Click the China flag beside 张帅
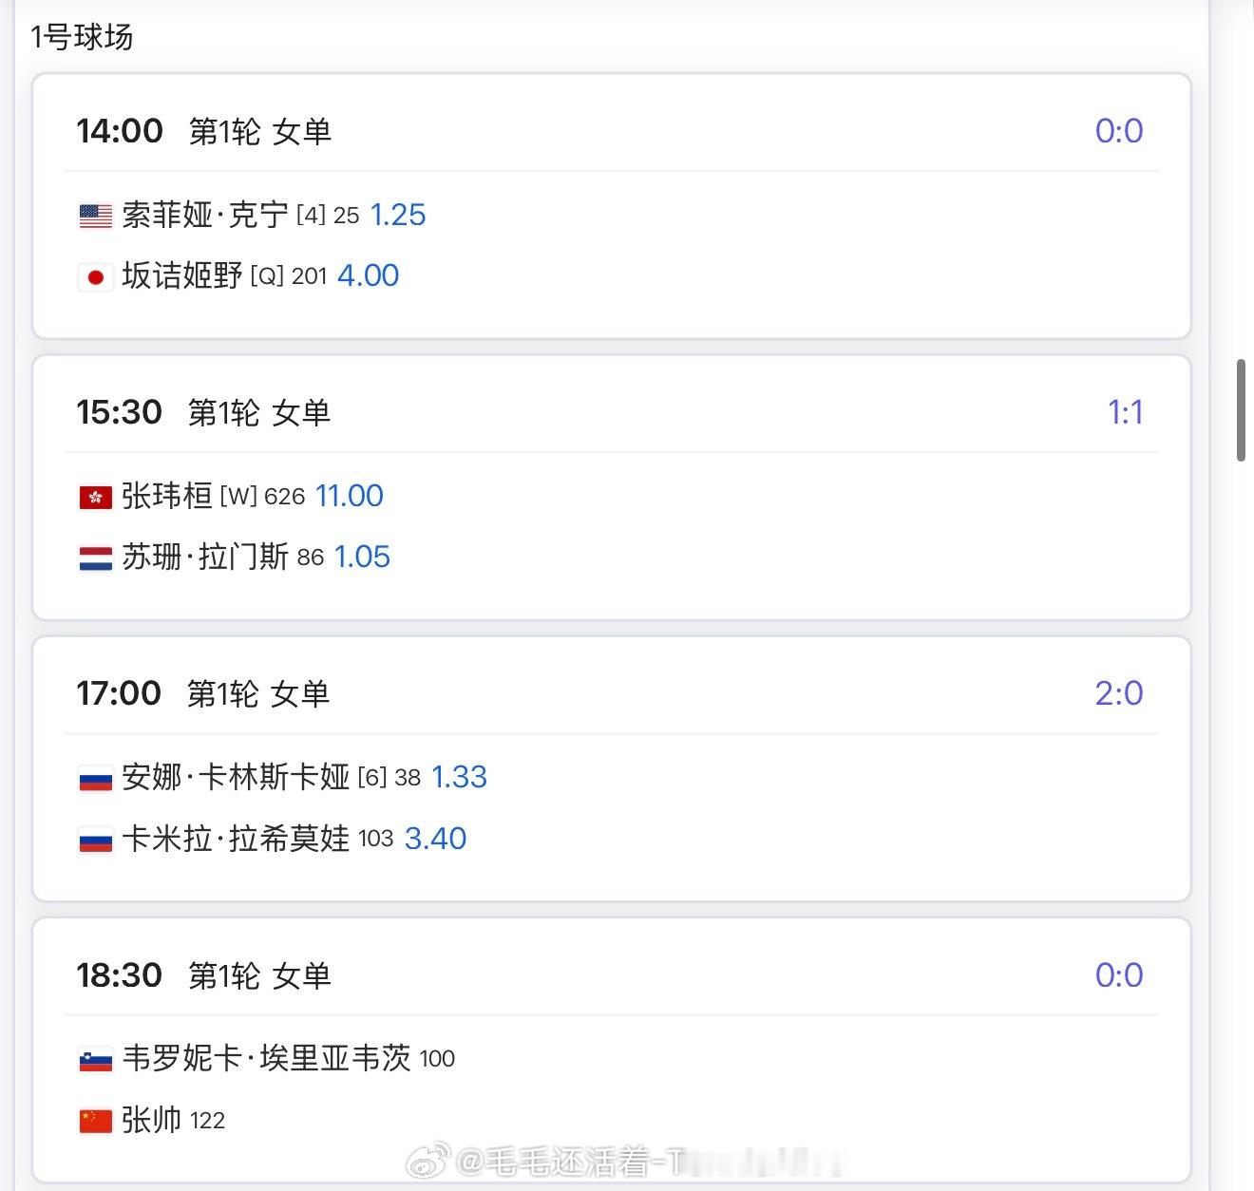The width and height of the screenshot is (1254, 1191). coord(95,1121)
